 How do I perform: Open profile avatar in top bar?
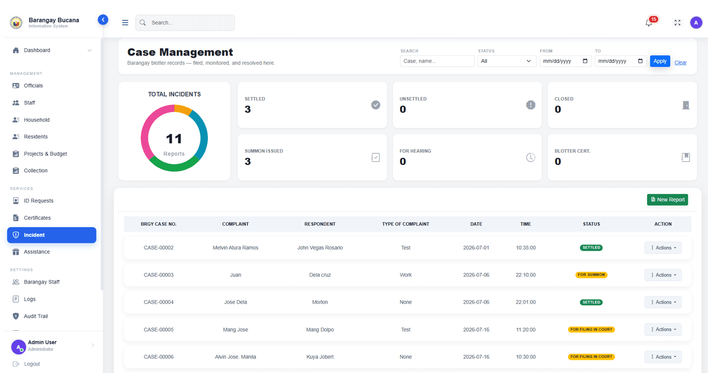coord(696,23)
